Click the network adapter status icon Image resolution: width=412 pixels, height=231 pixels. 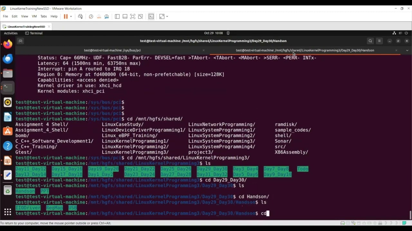tap(353, 223)
